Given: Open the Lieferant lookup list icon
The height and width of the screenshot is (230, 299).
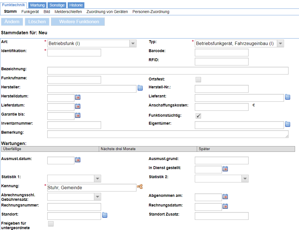Looking at the screenshot, I should click(288, 97).
